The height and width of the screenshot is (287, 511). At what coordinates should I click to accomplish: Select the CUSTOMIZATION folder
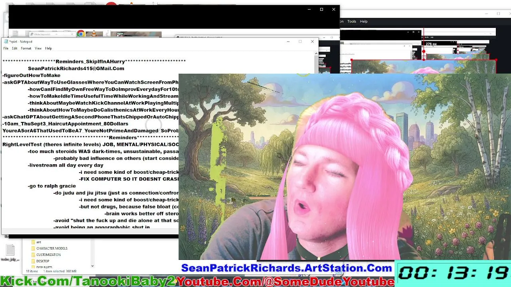pyautogui.click(x=48, y=255)
